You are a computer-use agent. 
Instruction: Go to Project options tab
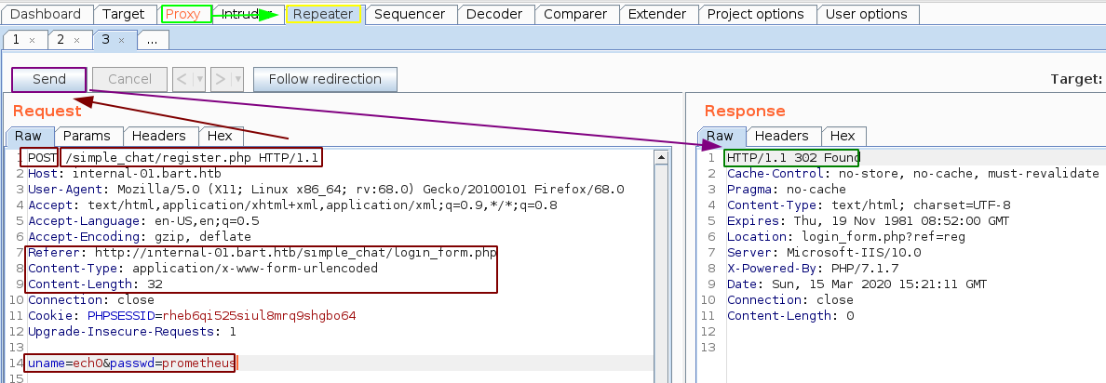pyautogui.click(x=755, y=14)
